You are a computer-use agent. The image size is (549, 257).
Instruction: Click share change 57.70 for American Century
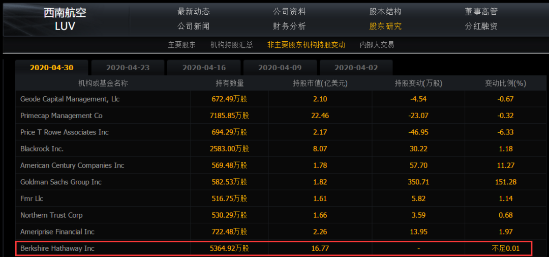pyautogui.click(x=418, y=165)
